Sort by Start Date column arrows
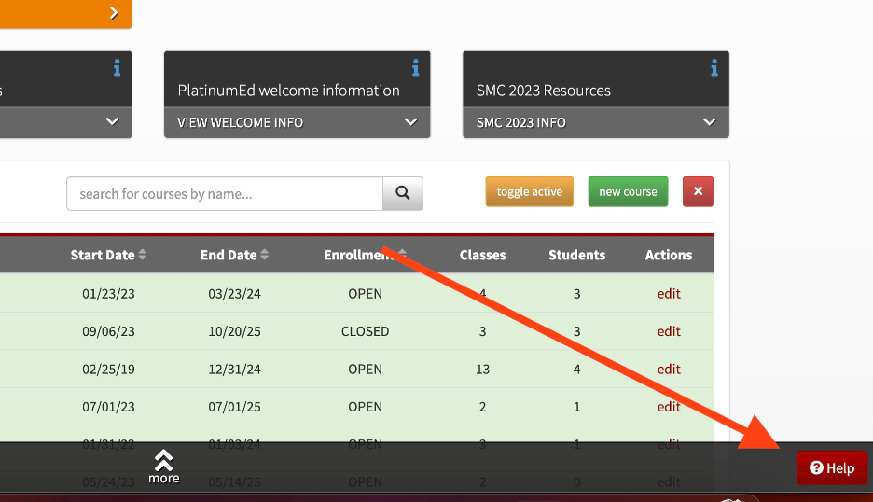Image resolution: width=873 pixels, height=502 pixels. pyautogui.click(x=143, y=255)
